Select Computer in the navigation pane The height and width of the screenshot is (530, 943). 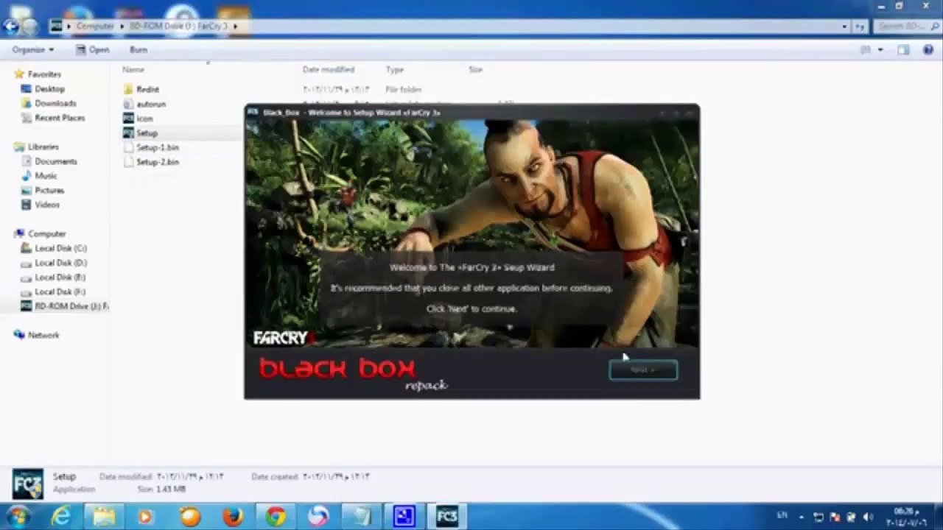pos(46,234)
